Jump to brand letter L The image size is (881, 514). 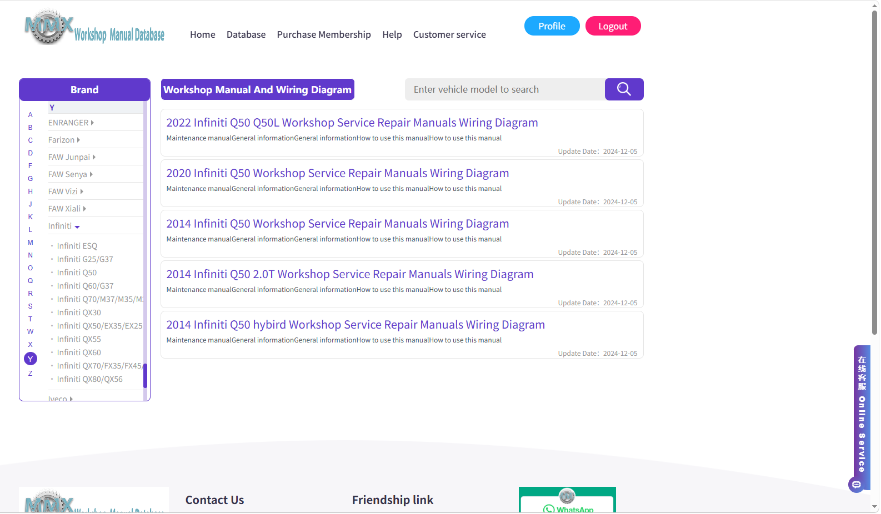coord(31,230)
